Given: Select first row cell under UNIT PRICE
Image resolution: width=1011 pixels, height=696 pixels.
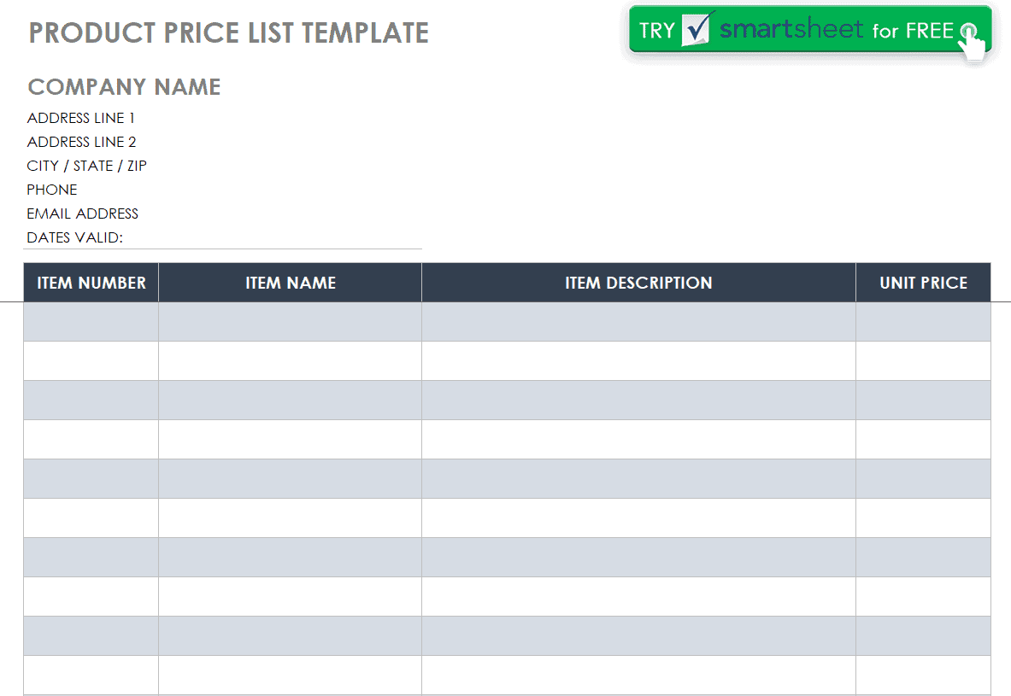Looking at the screenshot, I should coord(923,322).
